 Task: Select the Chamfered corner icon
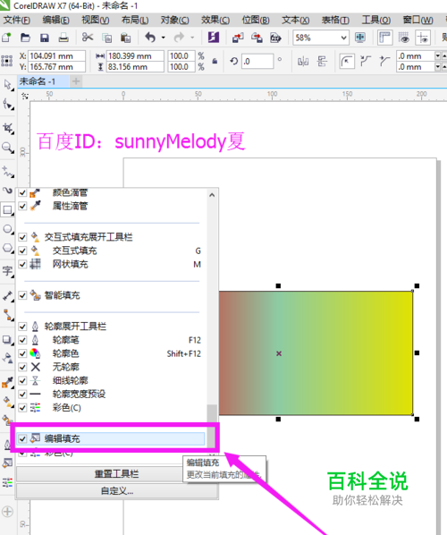pos(384,61)
